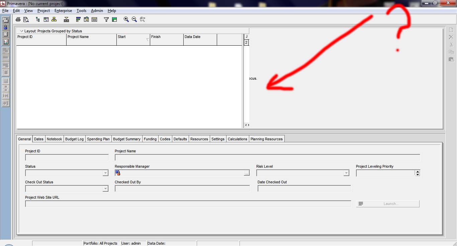Click the greyed WBS directory icon
This screenshot has height=246, width=457.
click(x=6, y=51)
